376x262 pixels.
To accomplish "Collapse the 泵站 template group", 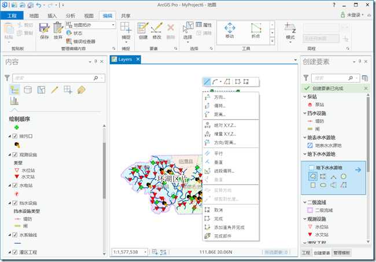I will [304, 97].
